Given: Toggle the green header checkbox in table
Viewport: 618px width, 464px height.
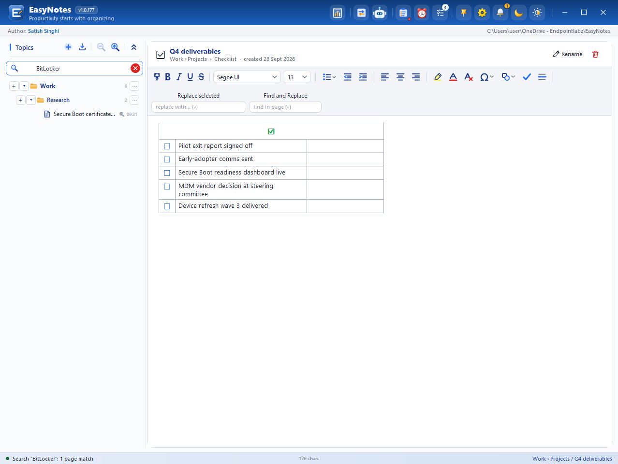Looking at the screenshot, I should [271, 131].
